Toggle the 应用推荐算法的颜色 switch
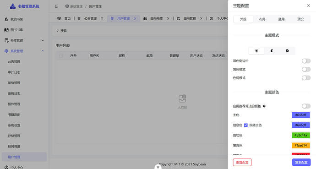The height and width of the screenshot is (169, 316). tap(306, 106)
